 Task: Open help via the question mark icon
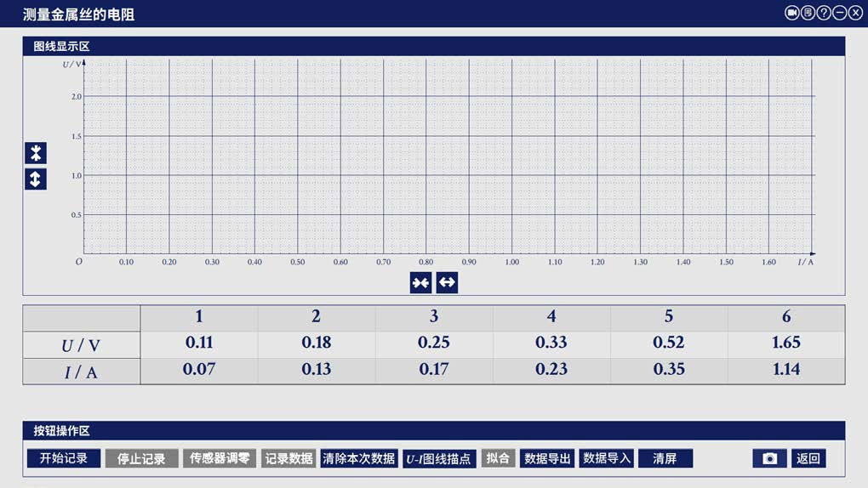(824, 13)
